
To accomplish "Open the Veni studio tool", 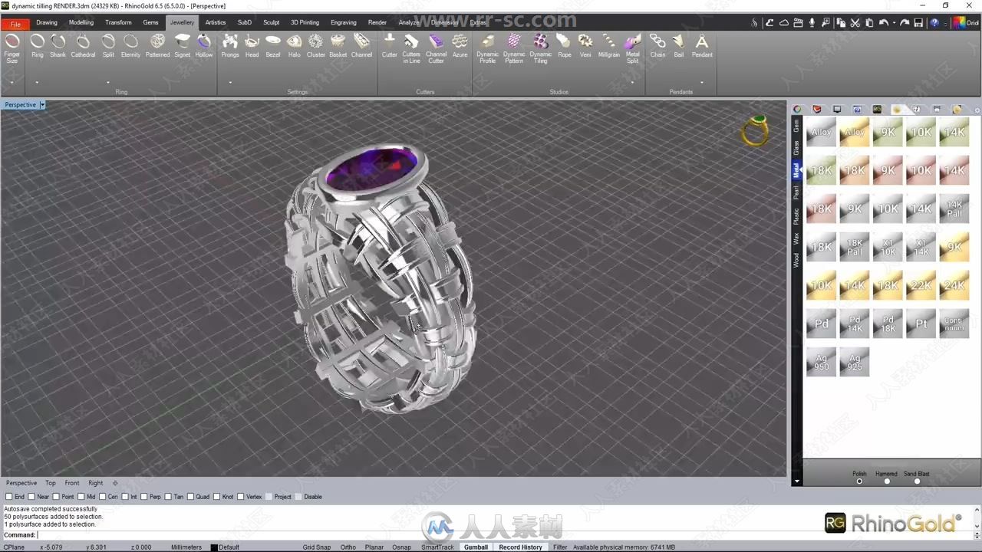I will pos(585,46).
